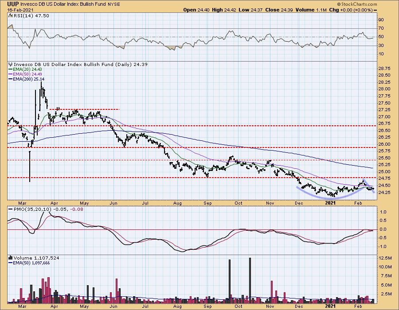Viewport: 399px width, 310px height.
Task: Click the Invesco DB (Daily) 24.39 chart title
Action: (80, 64)
